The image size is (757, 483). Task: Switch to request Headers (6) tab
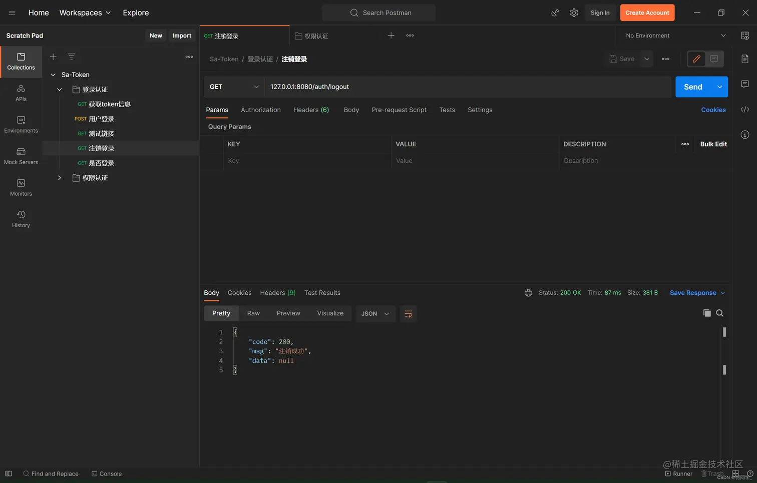click(x=311, y=110)
